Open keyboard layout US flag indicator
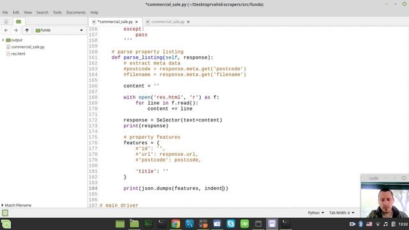 (369, 224)
